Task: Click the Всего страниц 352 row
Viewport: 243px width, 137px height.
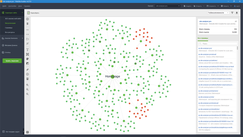Action: [218, 29]
